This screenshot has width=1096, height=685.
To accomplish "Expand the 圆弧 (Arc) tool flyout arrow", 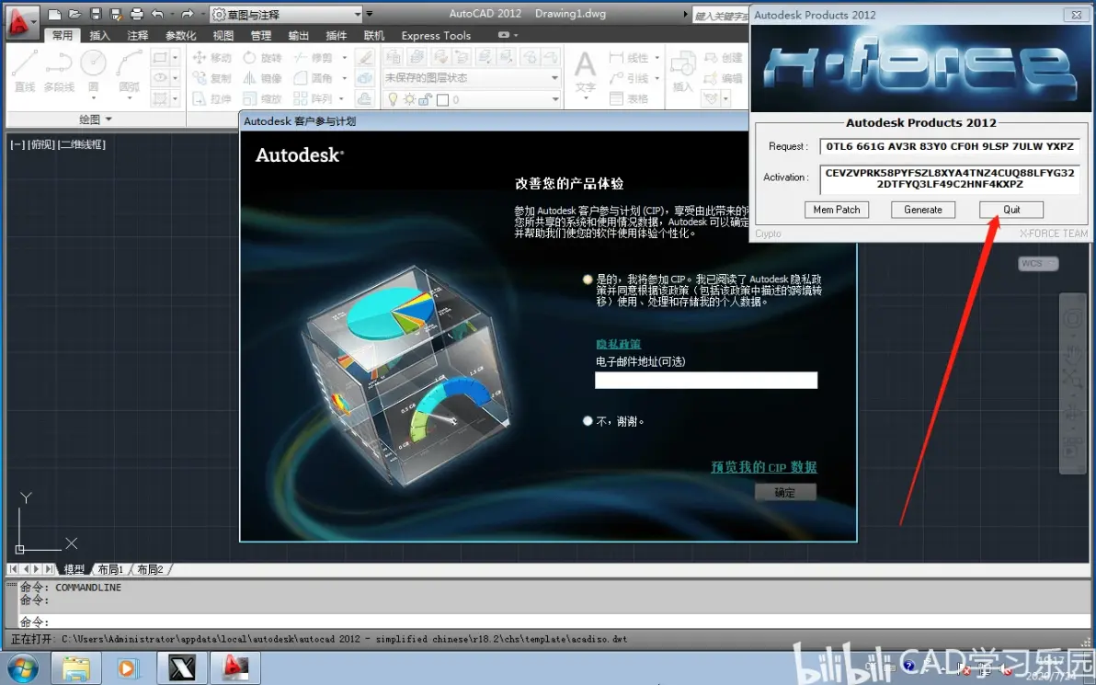I will (x=130, y=98).
